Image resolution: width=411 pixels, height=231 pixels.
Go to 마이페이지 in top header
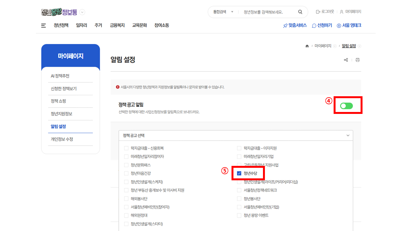351,12
